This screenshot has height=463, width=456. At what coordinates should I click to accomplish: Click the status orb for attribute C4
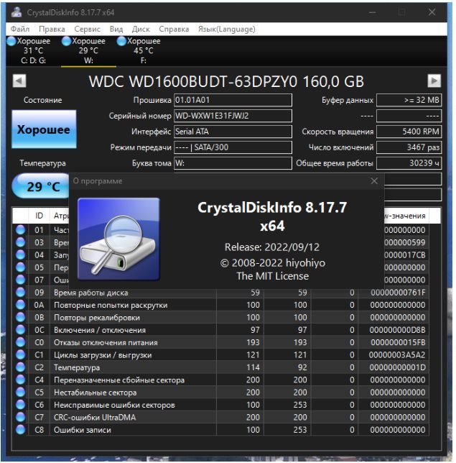[x=20, y=380]
